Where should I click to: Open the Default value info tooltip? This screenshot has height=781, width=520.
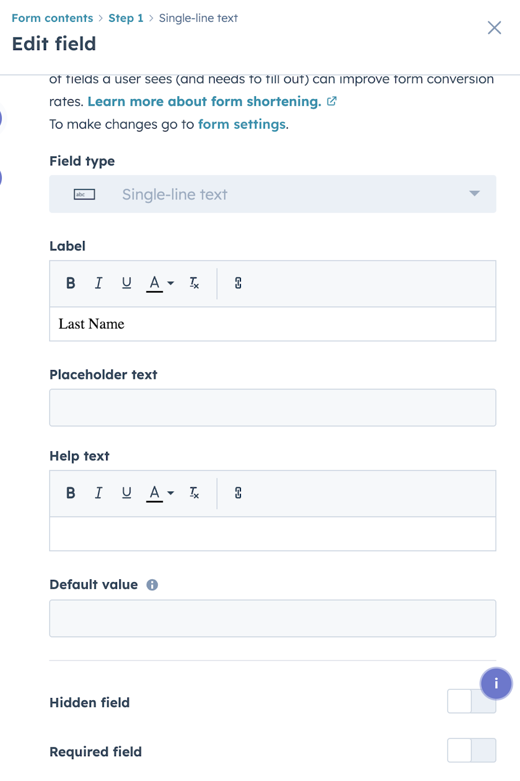[152, 584]
